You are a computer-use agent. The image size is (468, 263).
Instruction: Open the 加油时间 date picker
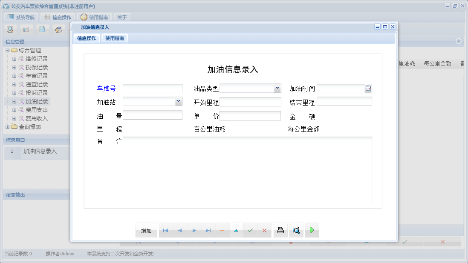coord(368,88)
